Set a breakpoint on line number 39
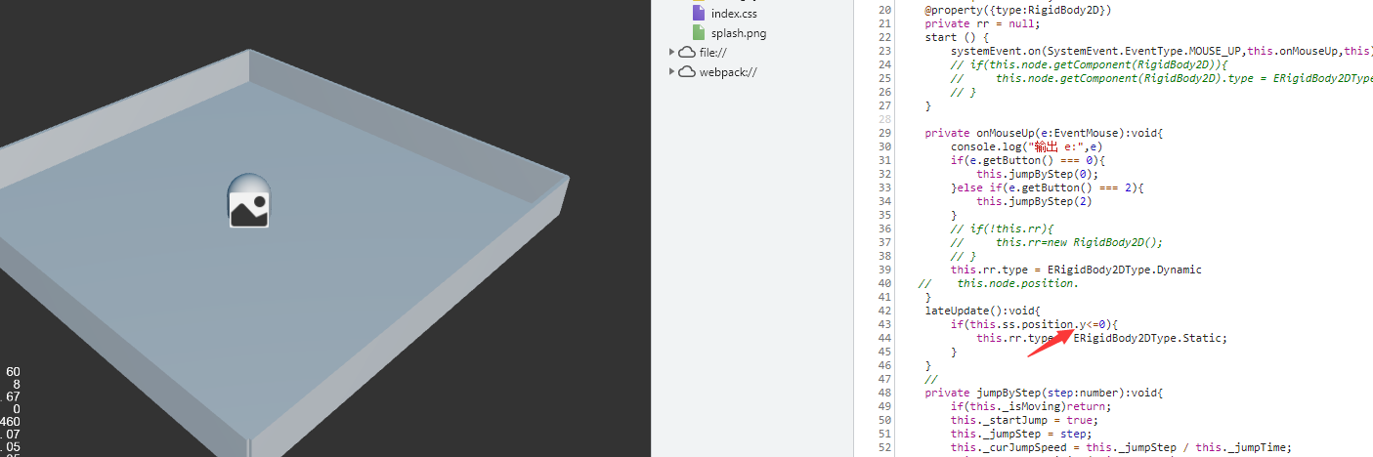1373x457 pixels. tap(884, 270)
